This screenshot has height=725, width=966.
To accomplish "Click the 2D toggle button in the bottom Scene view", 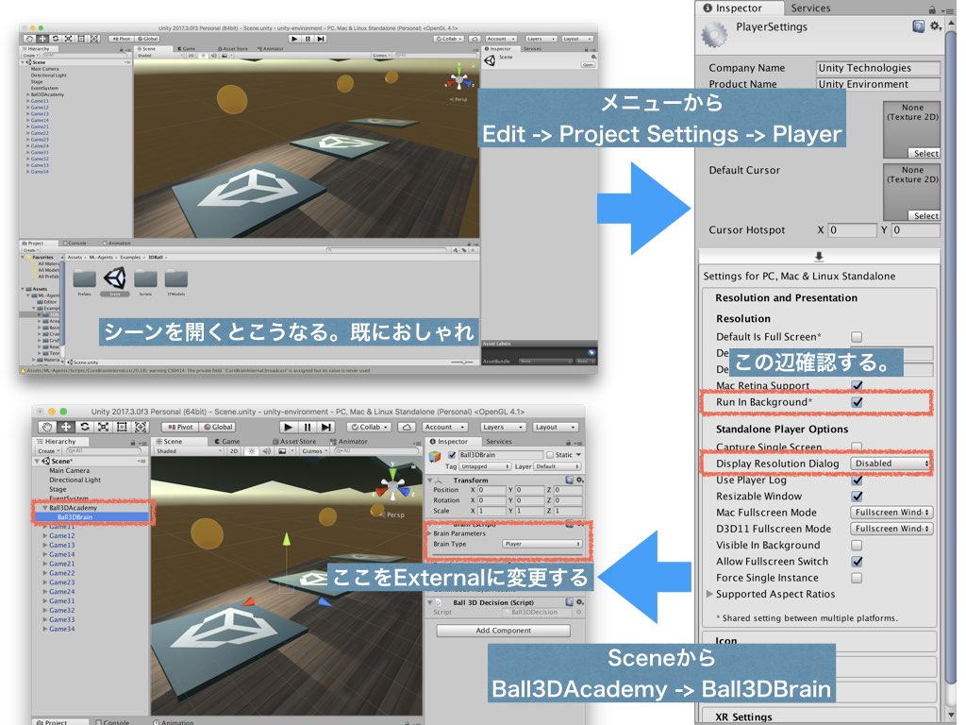I will coord(234,451).
